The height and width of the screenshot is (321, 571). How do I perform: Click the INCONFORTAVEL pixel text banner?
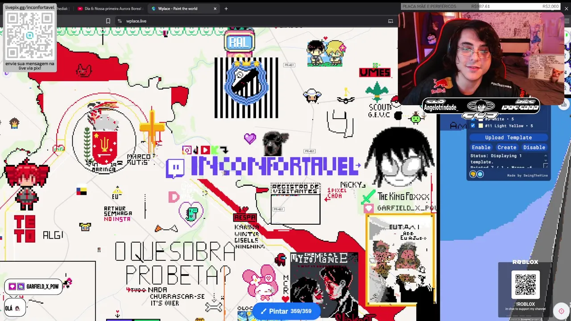[x=276, y=166]
